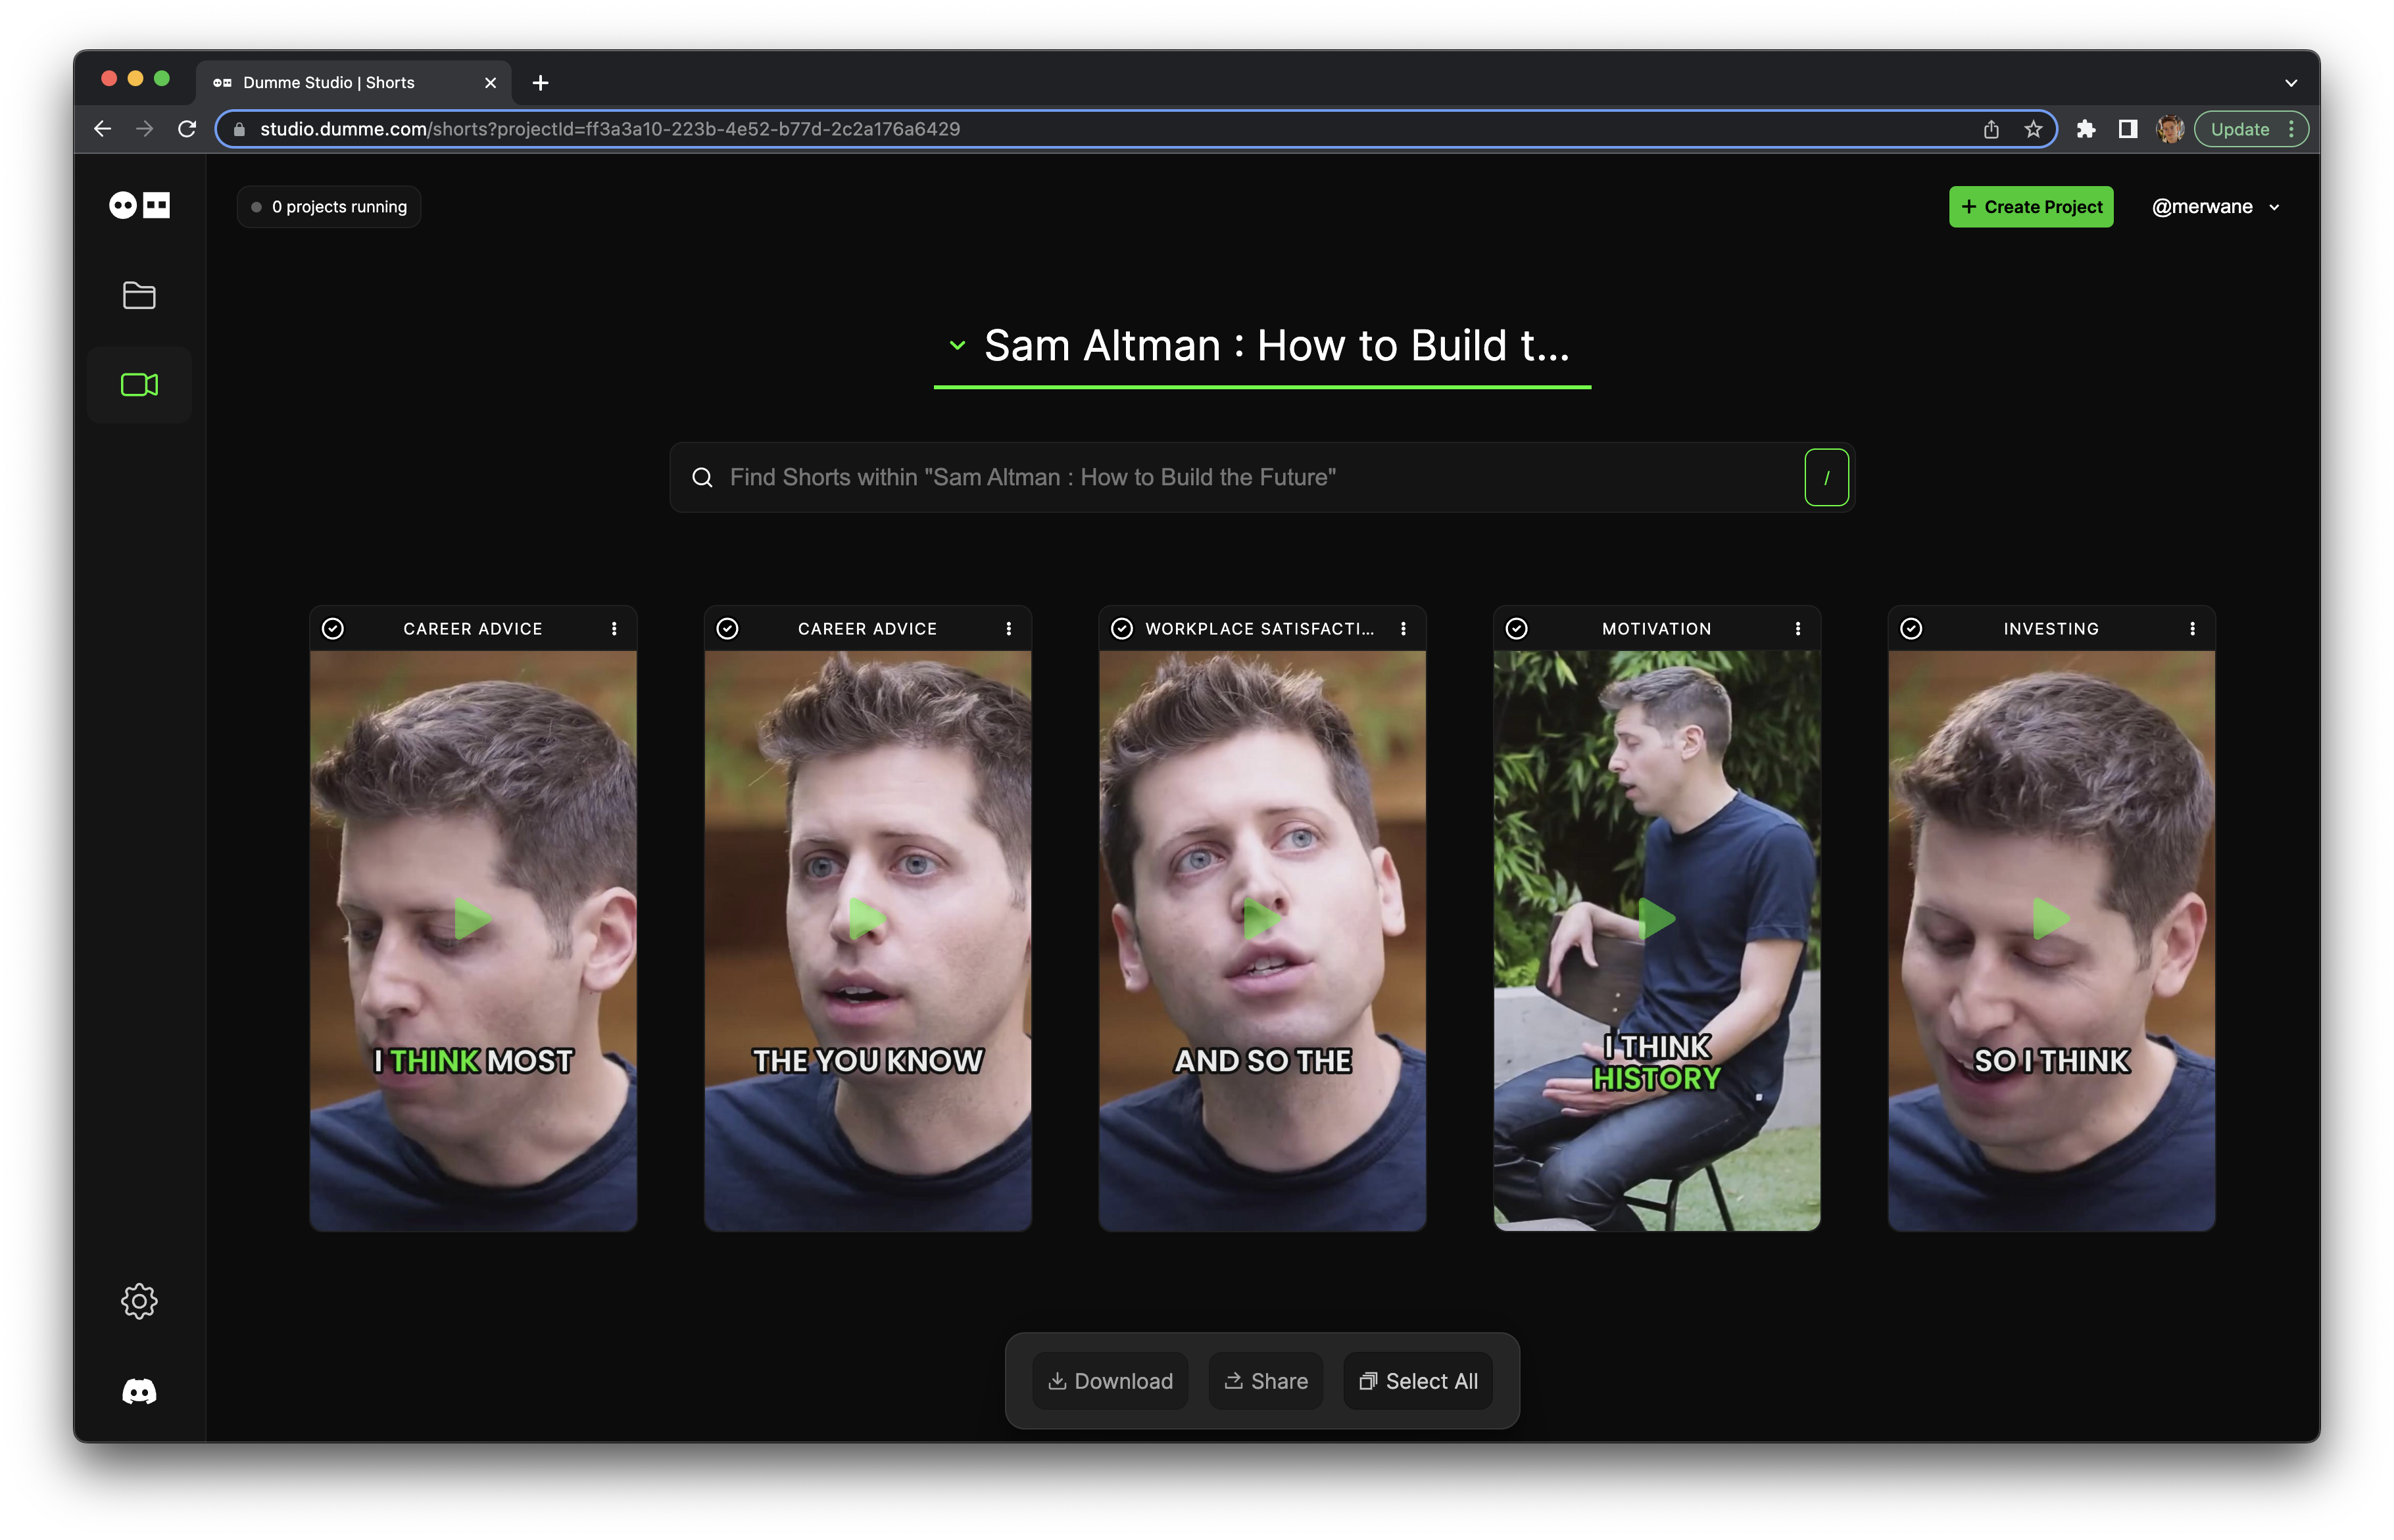Open three-dot menu on Investing short
The width and height of the screenshot is (2394, 1540).
click(2192, 629)
